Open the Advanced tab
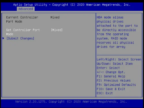 [26, 9]
